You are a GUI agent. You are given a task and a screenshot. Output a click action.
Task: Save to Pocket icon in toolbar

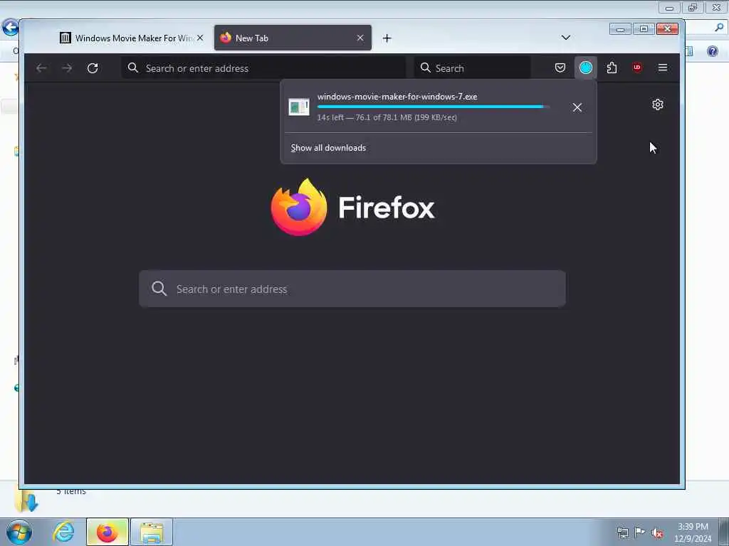coord(560,68)
